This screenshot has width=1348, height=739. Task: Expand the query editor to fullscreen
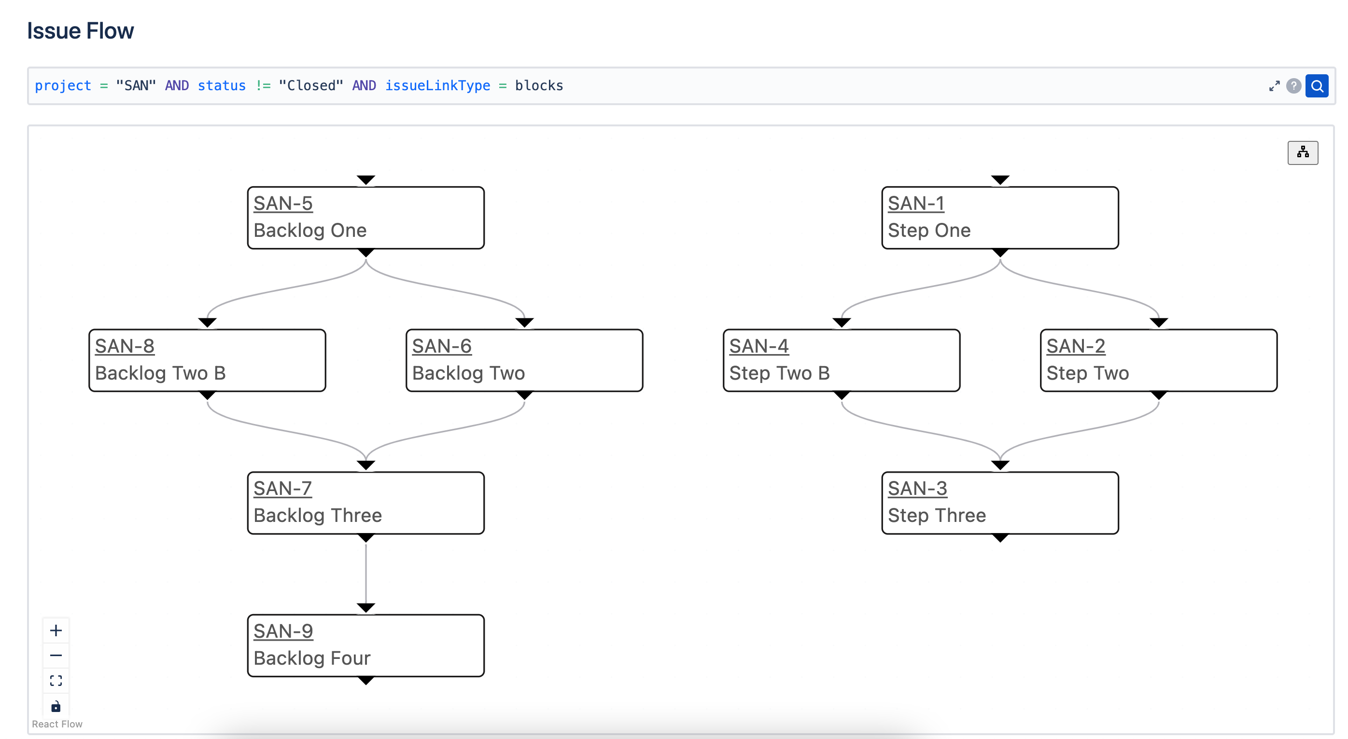(x=1274, y=85)
